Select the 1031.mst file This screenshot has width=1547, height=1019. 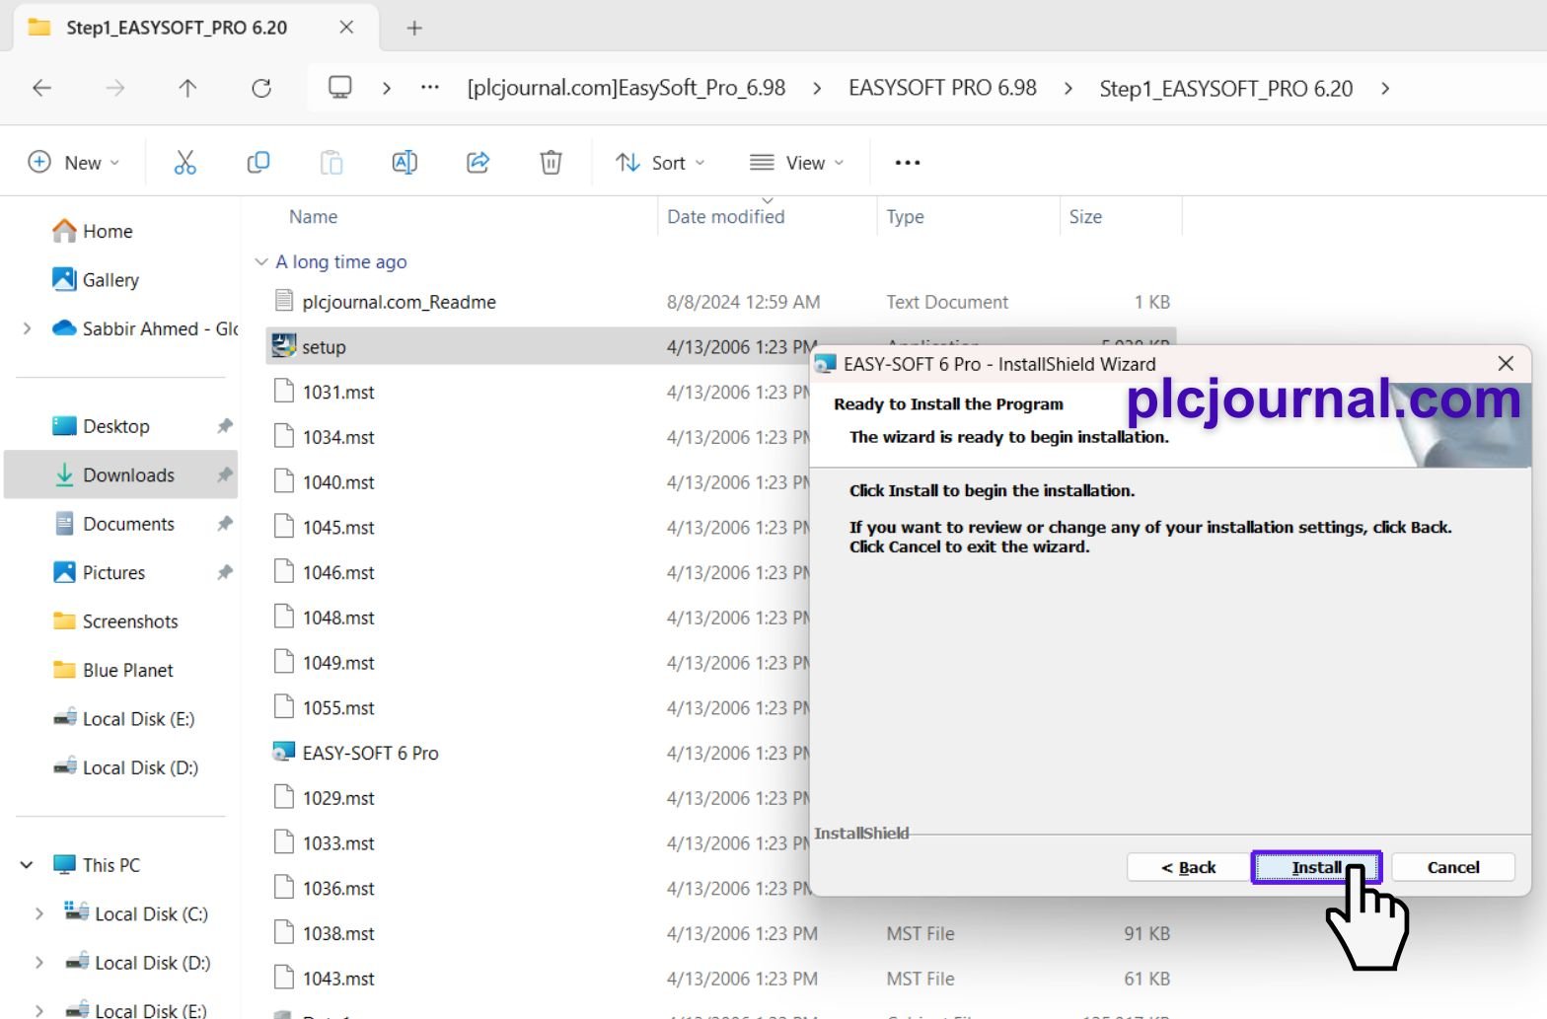[338, 393]
